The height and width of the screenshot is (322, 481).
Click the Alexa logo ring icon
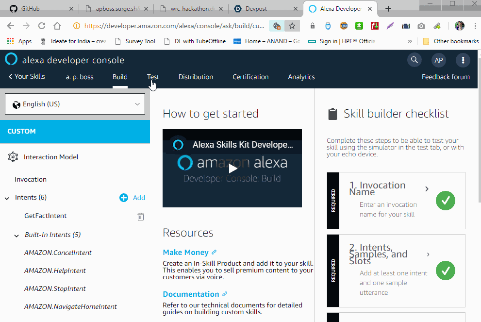11,59
